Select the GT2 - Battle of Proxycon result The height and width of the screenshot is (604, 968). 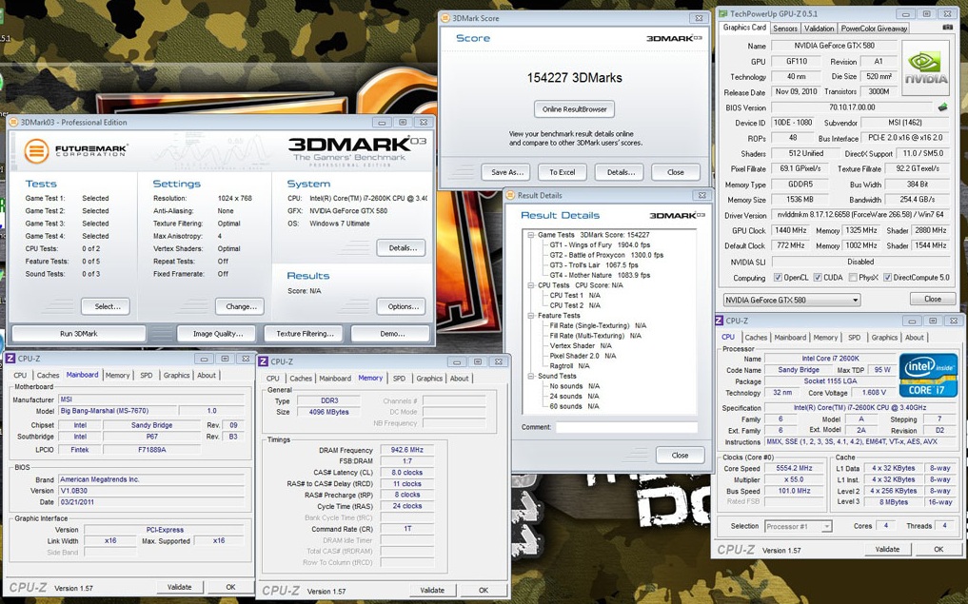tap(606, 255)
